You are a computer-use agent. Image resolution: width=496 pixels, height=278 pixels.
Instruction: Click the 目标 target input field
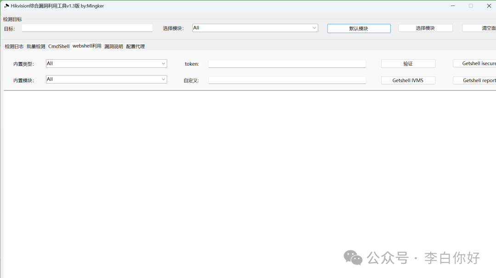click(87, 28)
